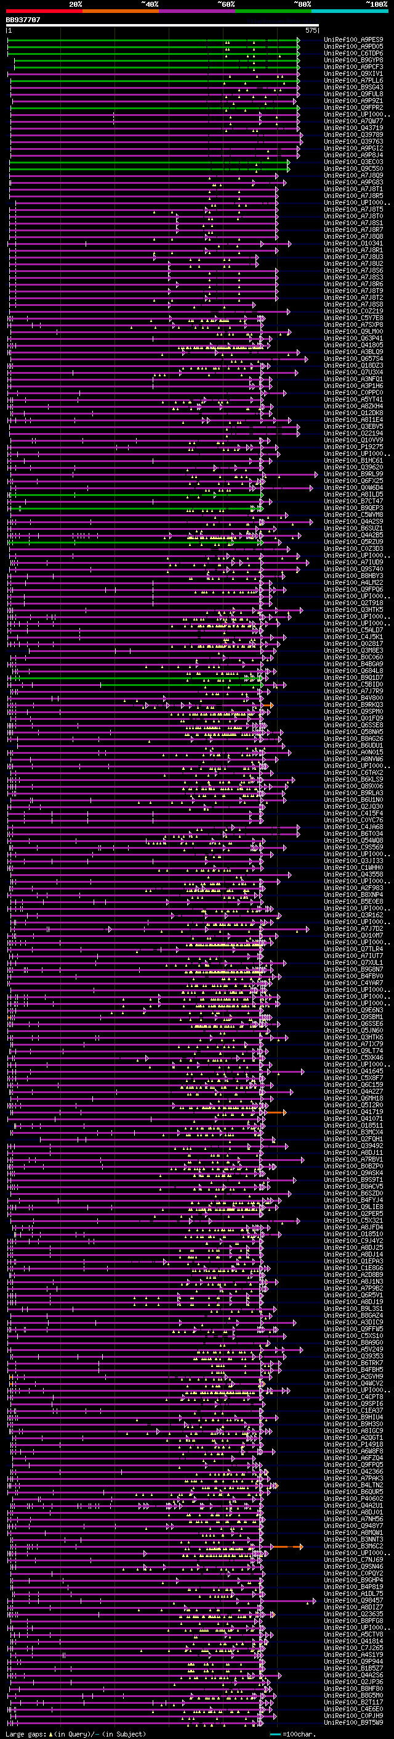
Task: Select the UniRef100_A7J8S1 label
Action: [x=353, y=223]
